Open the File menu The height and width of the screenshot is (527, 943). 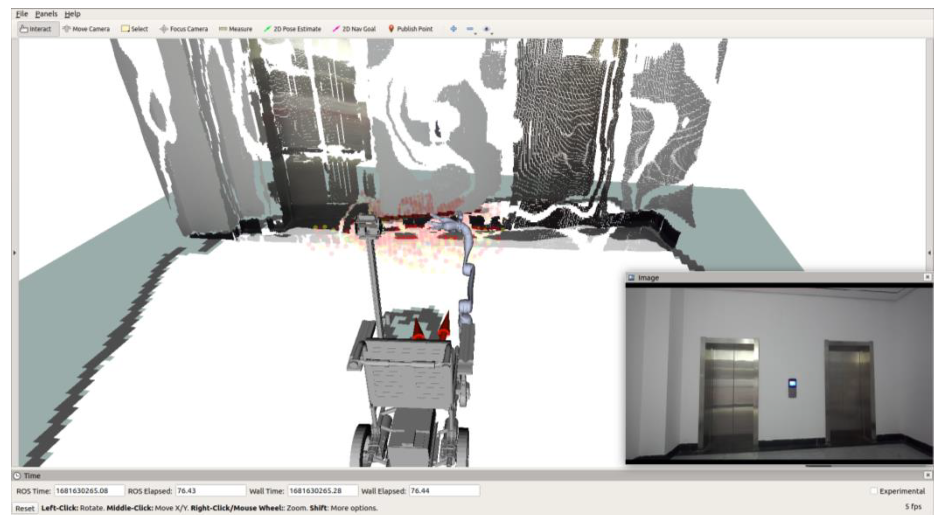click(x=22, y=14)
